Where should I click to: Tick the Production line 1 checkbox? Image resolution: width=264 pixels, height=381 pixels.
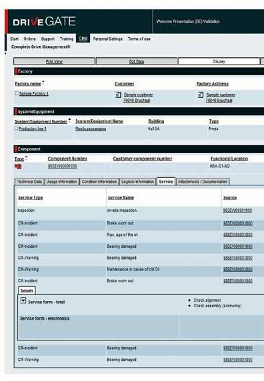pos(16,129)
